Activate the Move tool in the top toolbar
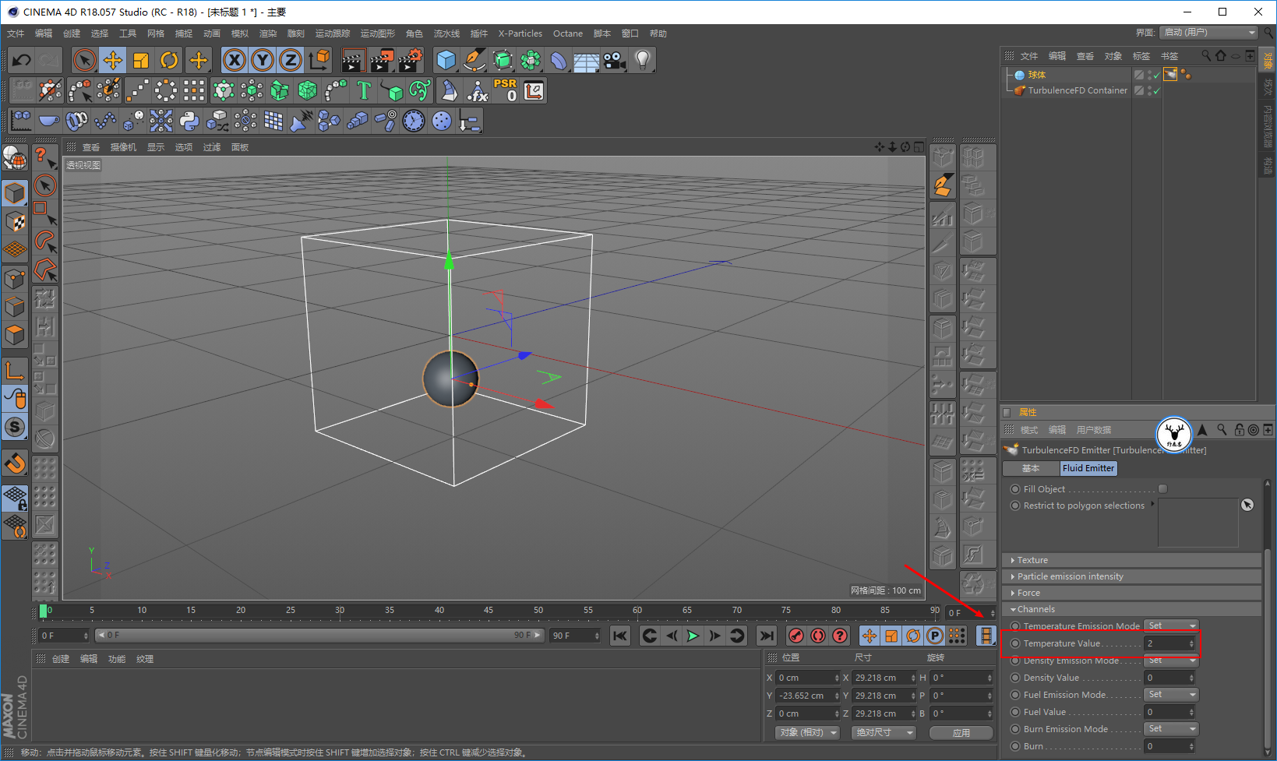Viewport: 1277px width, 761px height. click(x=113, y=60)
